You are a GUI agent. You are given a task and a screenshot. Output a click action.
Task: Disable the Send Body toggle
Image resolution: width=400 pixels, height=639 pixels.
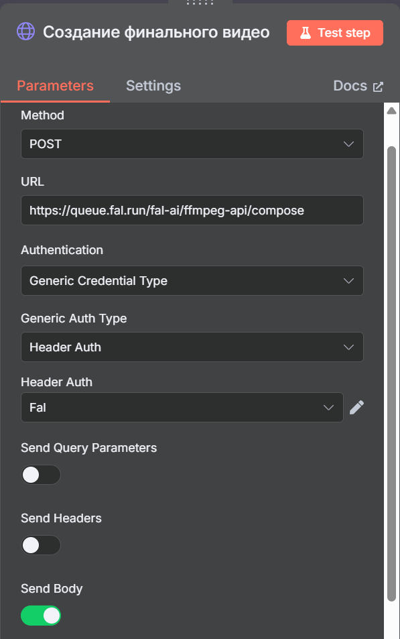pos(41,616)
